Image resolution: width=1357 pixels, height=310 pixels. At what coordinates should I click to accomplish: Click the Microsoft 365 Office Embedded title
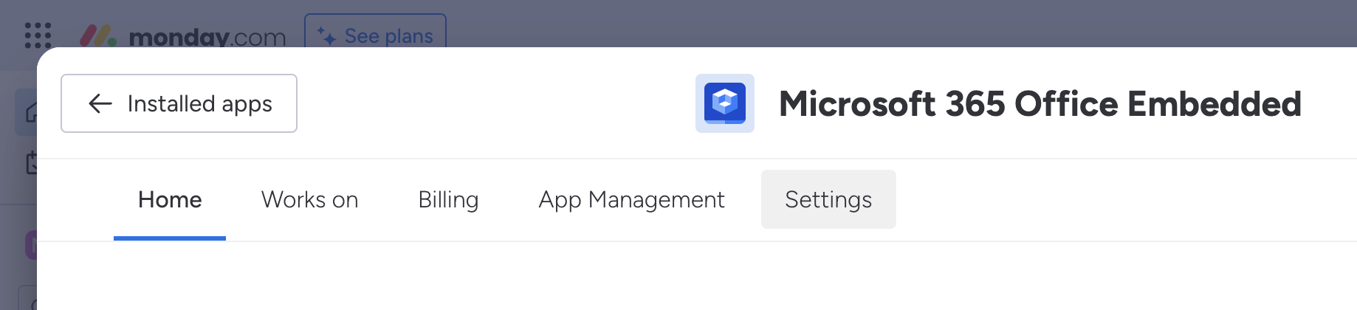coord(1040,104)
